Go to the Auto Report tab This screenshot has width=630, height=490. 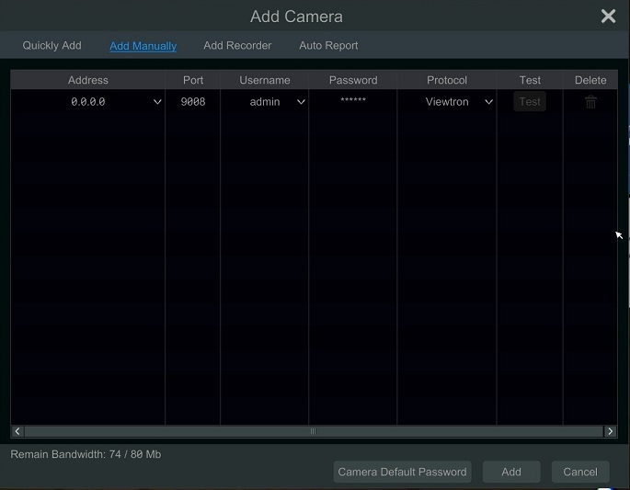pos(328,45)
